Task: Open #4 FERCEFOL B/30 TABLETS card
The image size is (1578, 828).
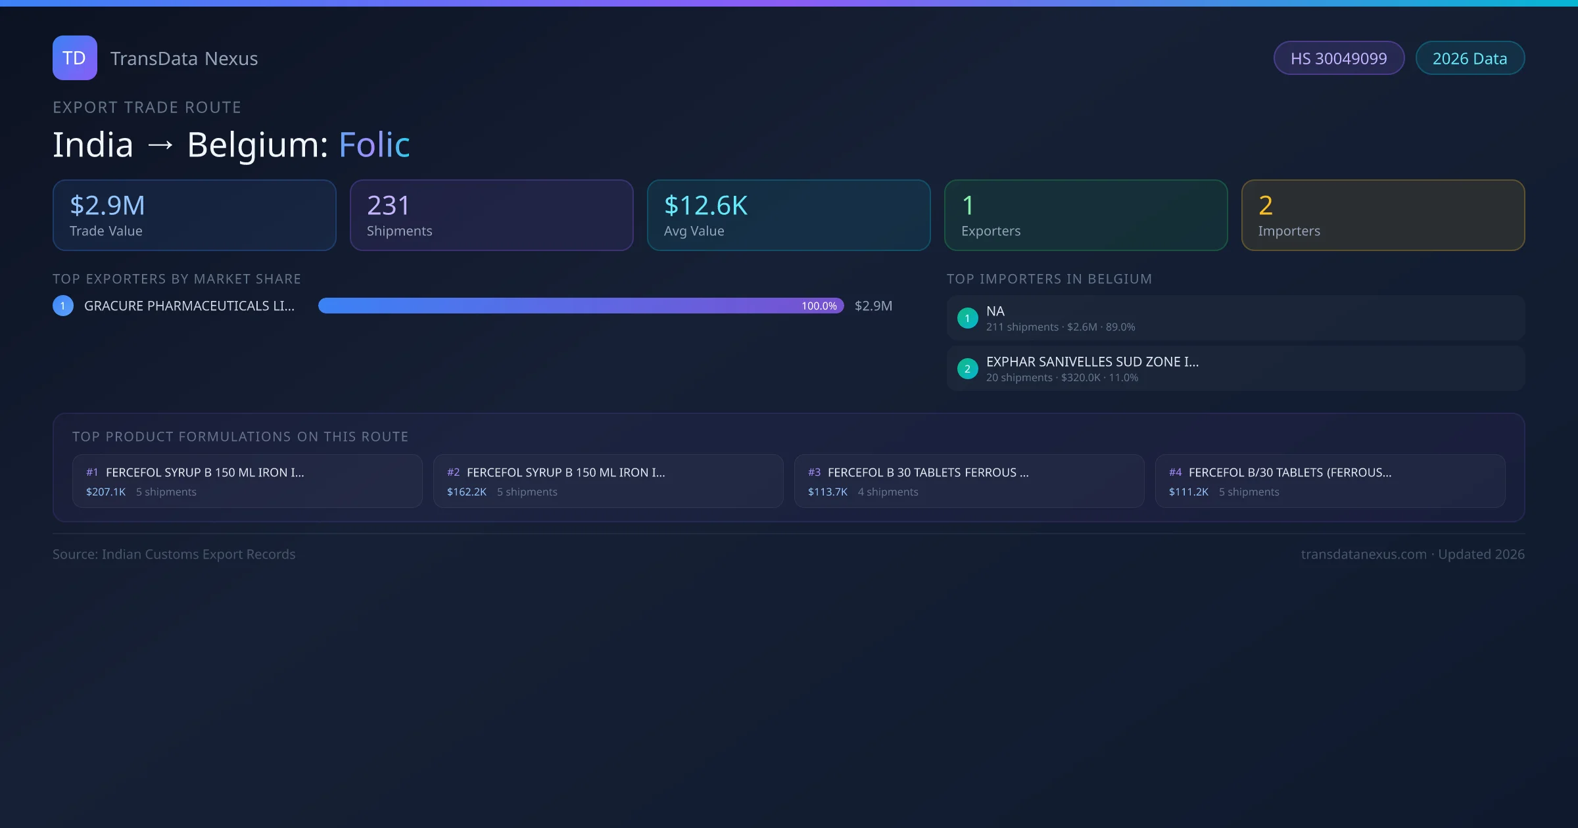Action: 1330,481
